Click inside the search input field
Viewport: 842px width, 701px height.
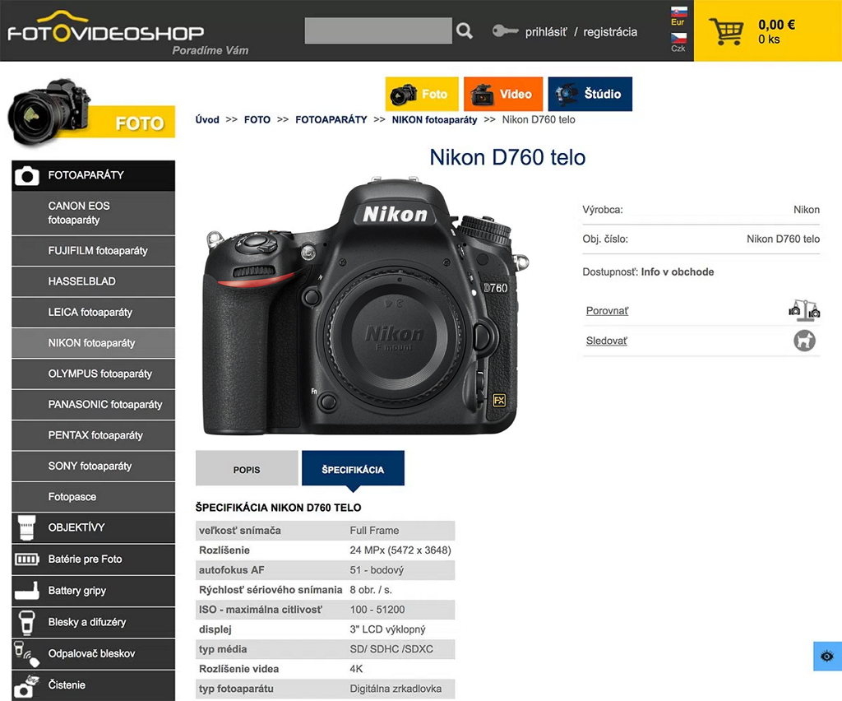(x=378, y=30)
